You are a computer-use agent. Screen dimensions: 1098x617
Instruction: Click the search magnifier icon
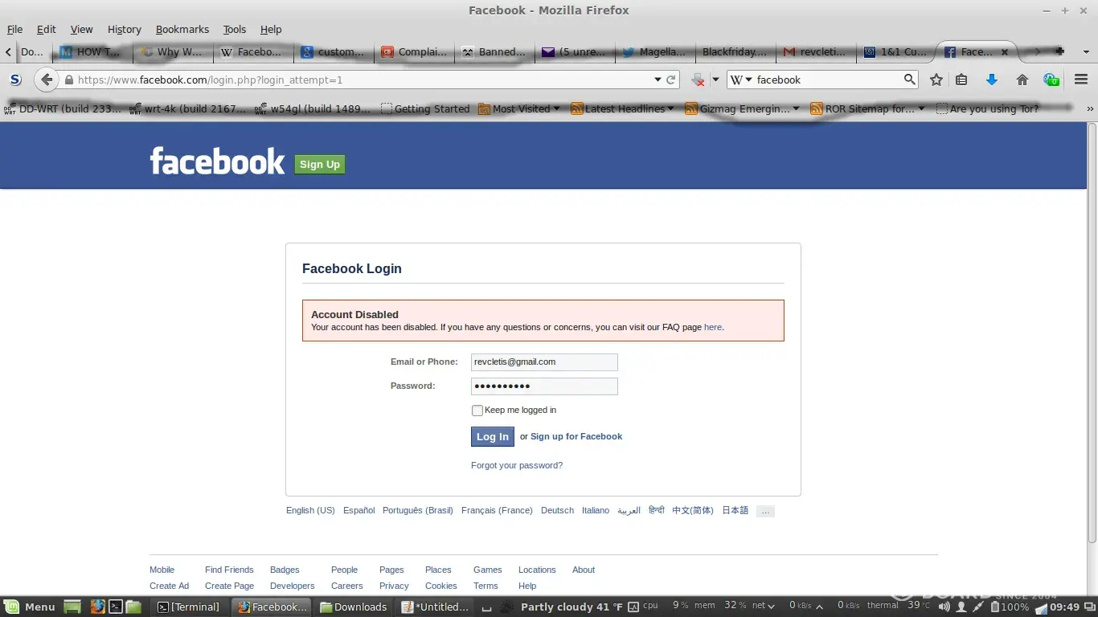[x=910, y=80]
